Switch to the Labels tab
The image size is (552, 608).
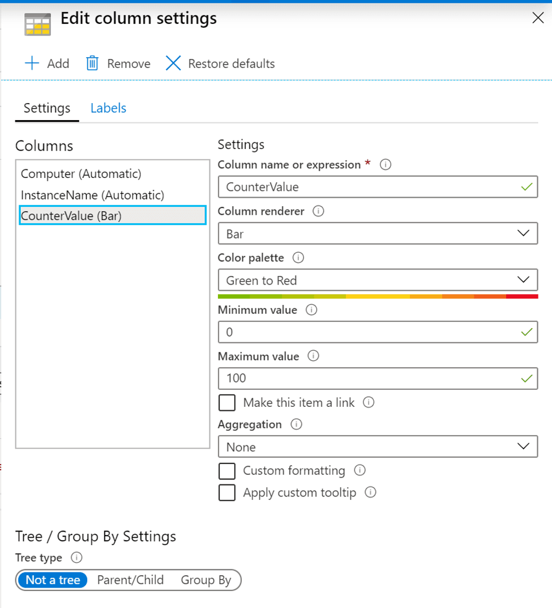[108, 108]
